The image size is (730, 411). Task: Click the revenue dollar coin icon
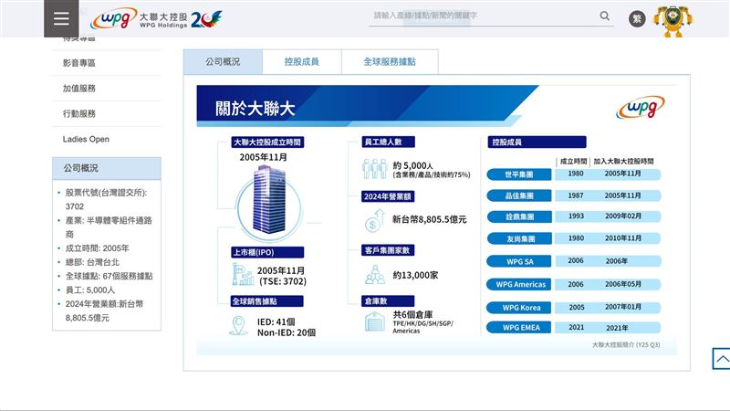[375, 221]
